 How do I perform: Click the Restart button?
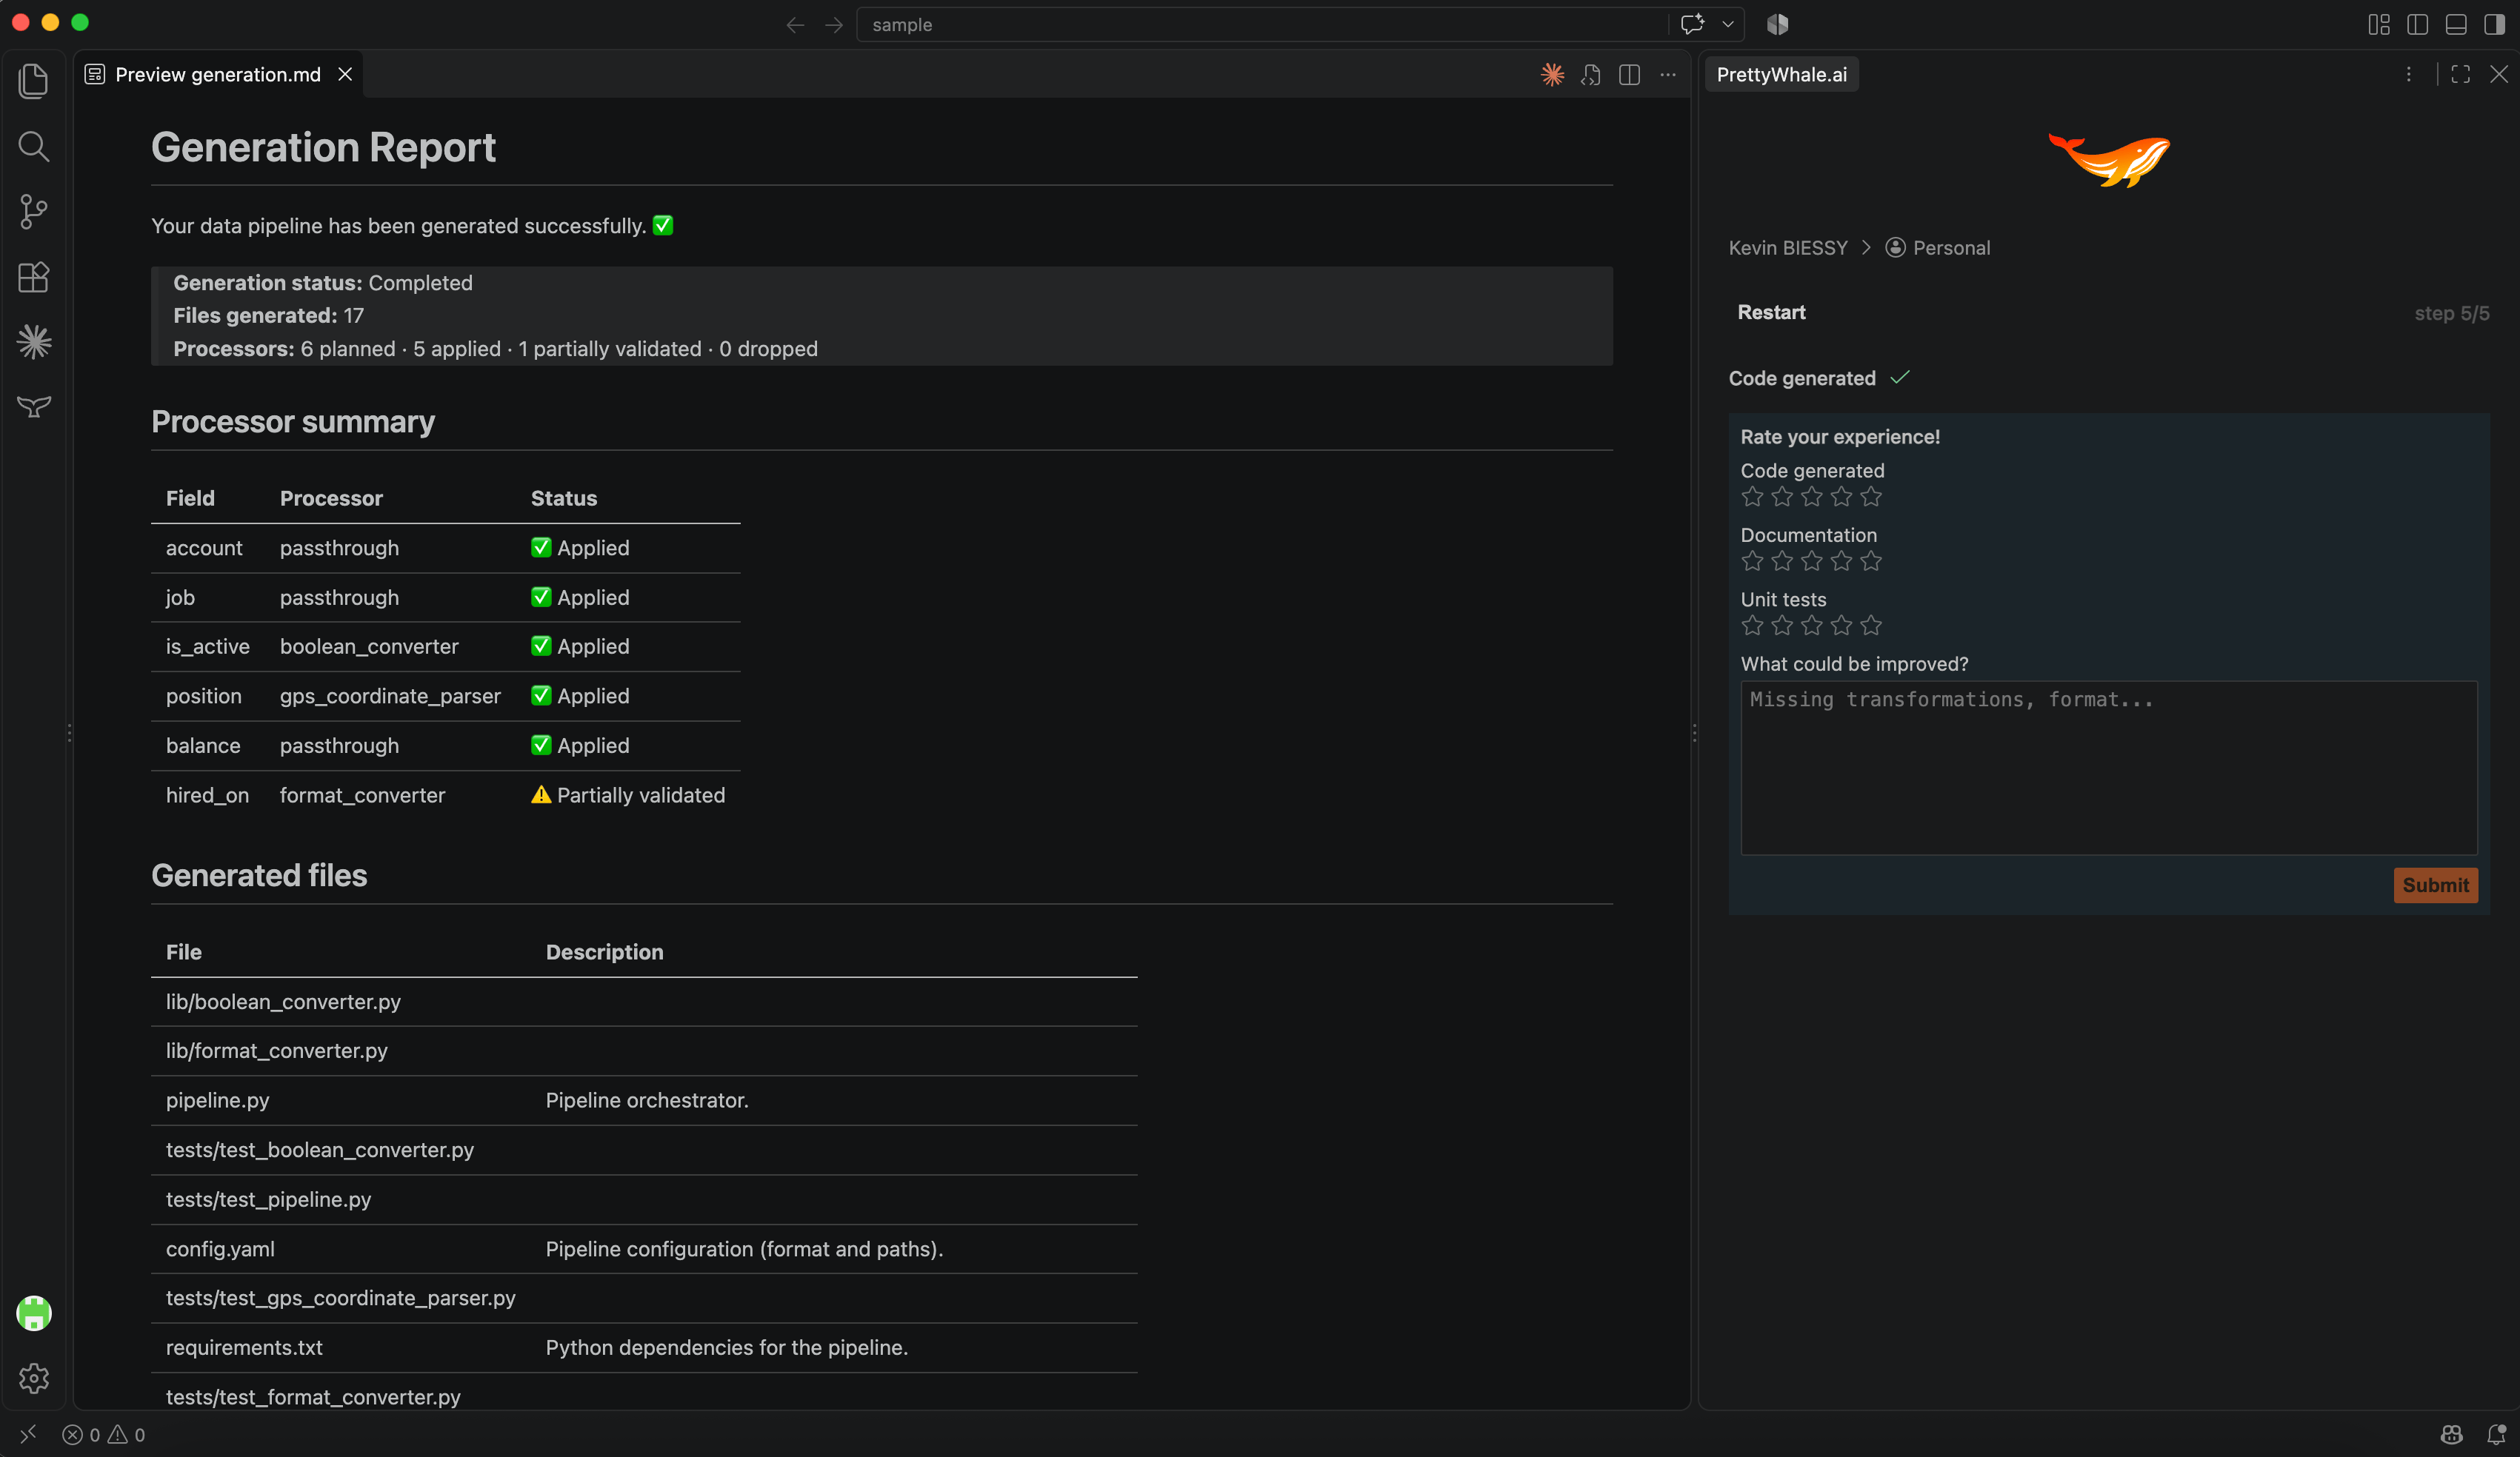pyautogui.click(x=1771, y=312)
